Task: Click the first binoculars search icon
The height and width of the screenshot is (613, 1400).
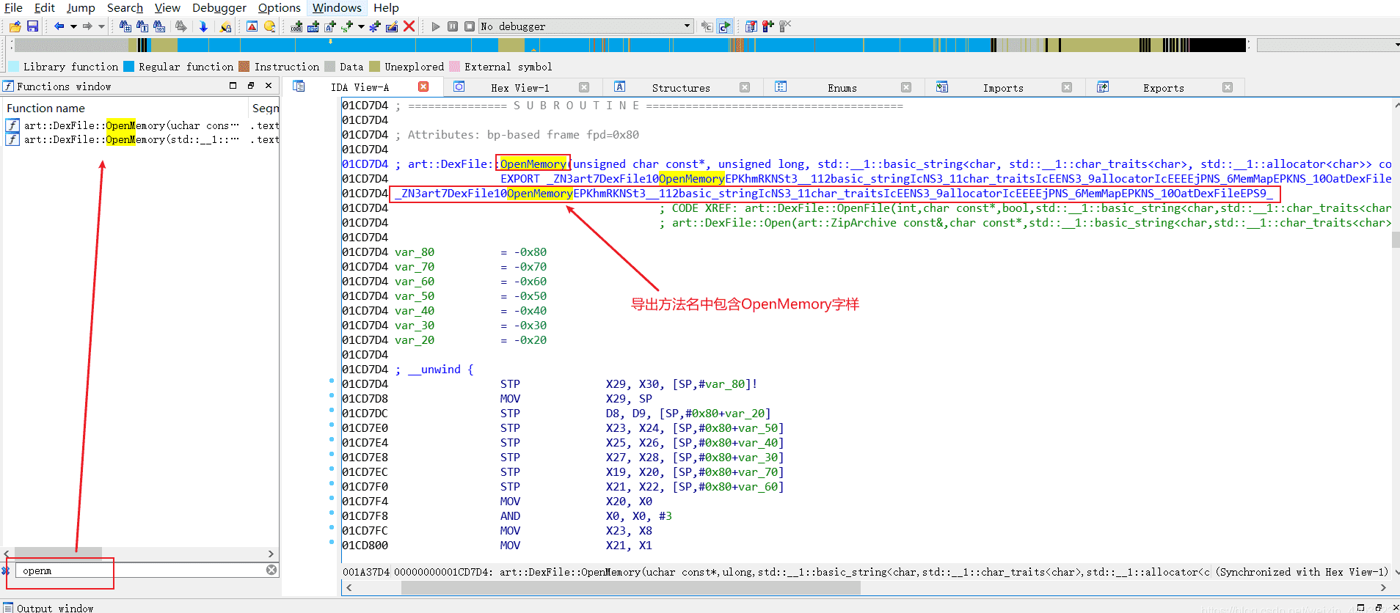Action: 125,26
